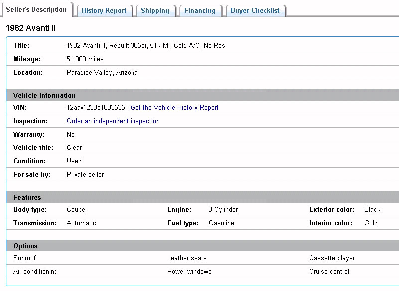
Task: Click the 1982 Avanti II heading
Action: pyautogui.click(x=31, y=28)
